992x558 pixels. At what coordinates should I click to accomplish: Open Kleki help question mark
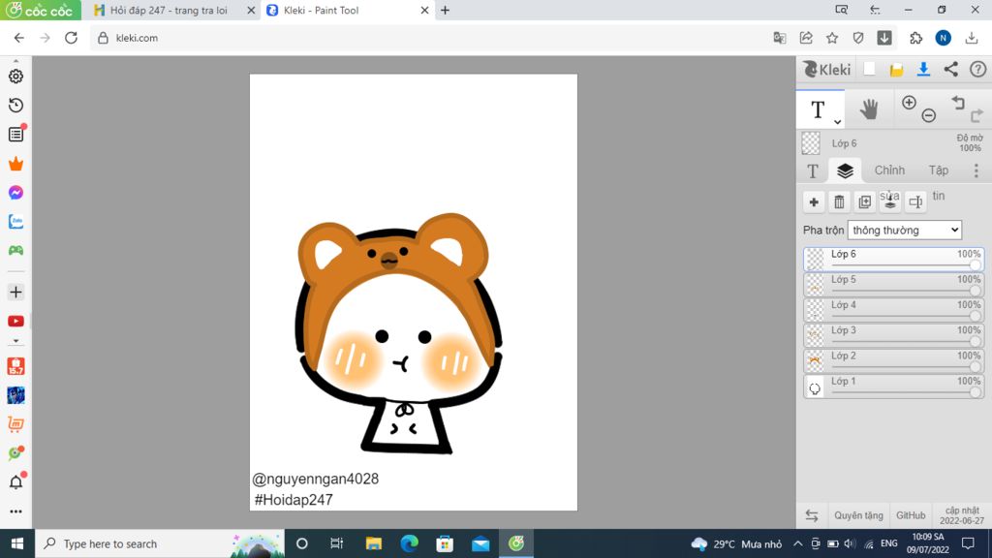[x=978, y=70]
